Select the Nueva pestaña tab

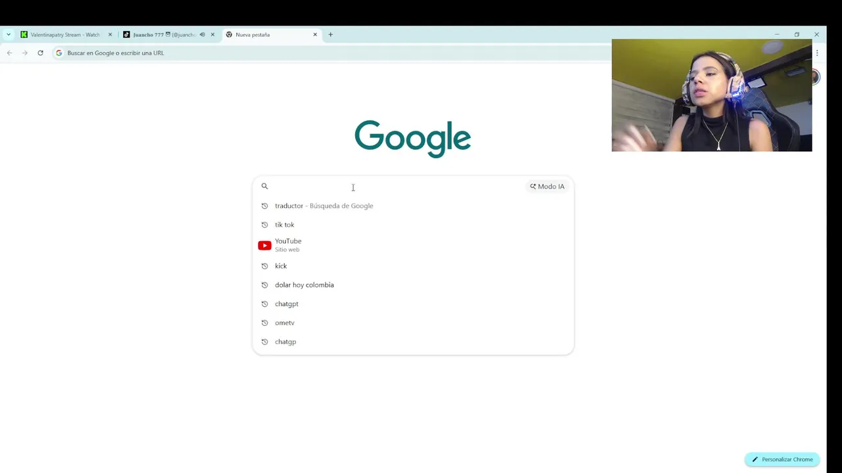pyautogui.click(x=272, y=35)
